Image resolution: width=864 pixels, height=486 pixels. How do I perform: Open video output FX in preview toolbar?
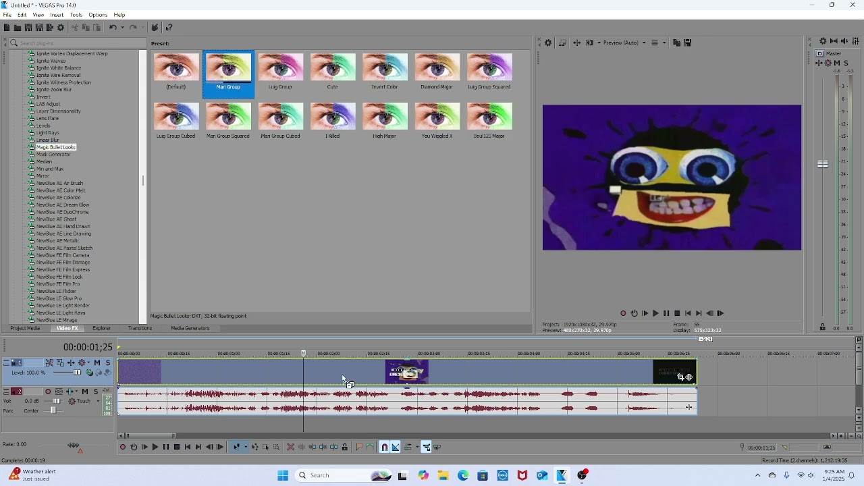[x=577, y=43]
